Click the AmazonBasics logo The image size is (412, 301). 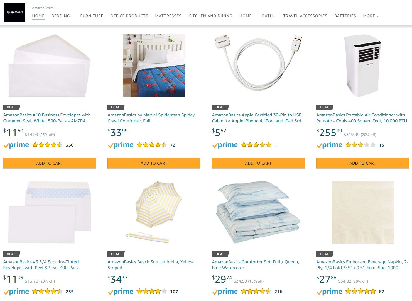pyautogui.click(x=15, y=13)
